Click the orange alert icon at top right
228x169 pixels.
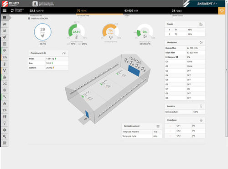pyautogui.click(x=222, y=11)
